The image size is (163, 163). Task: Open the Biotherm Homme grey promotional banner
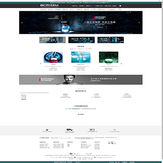tap(81, 80)
